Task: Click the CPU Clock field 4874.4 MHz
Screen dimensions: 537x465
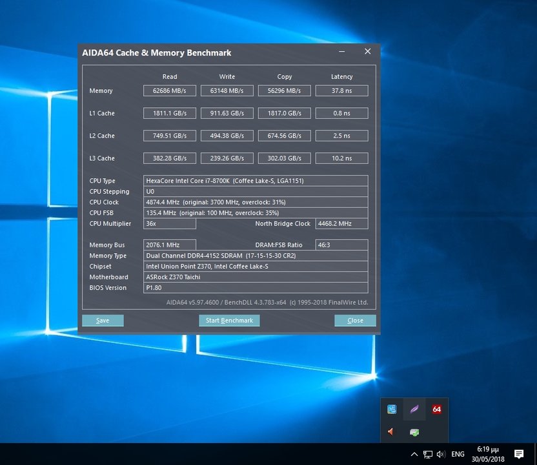Action: pyautogui.click(x=256, y=202)
